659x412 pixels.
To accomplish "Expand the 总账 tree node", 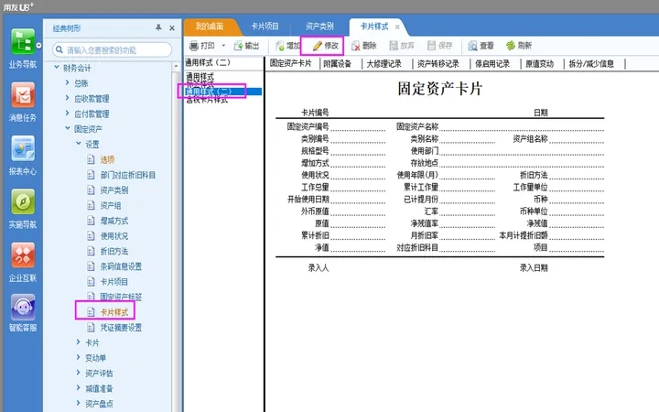I will tap(67, 82).
